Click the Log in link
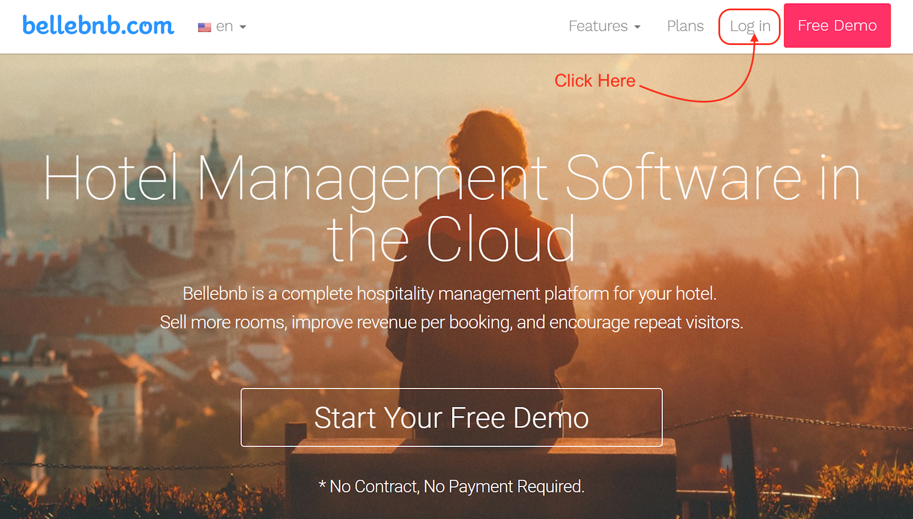Image resolution: width=913 pixels, height=519 pixels. tap(750, 26)
